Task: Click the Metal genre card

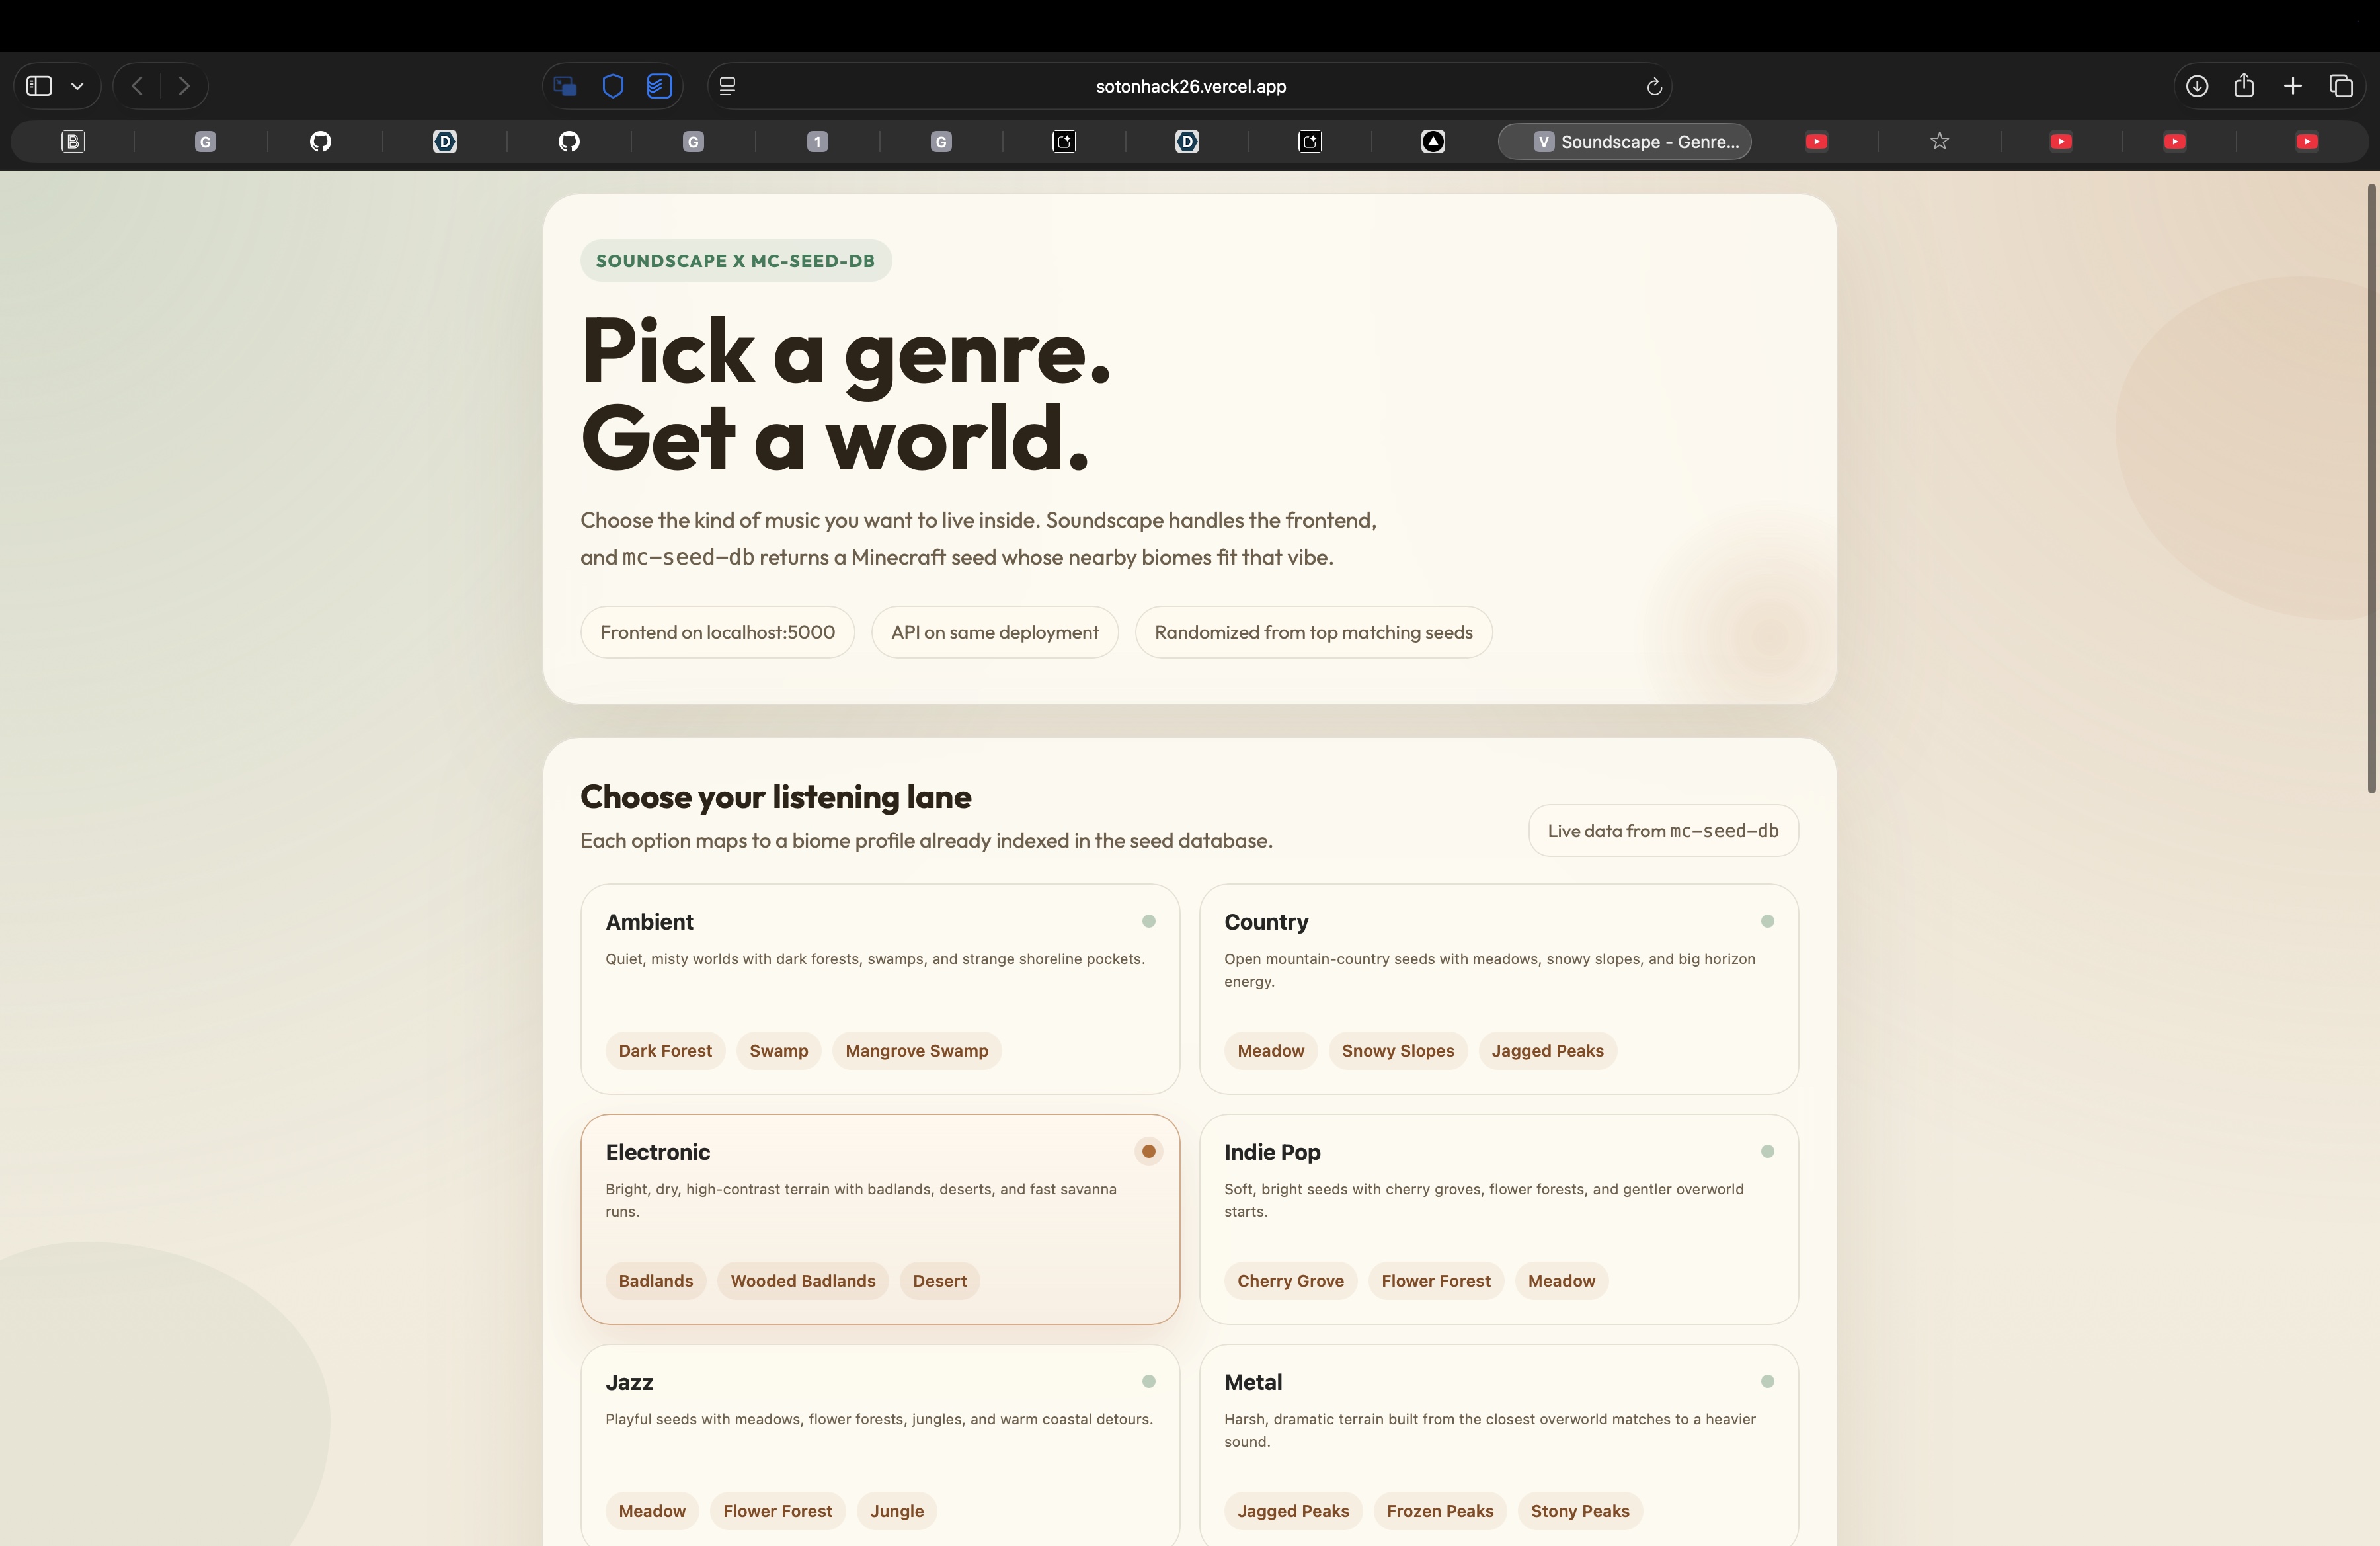Action: click(1497, 1440)
